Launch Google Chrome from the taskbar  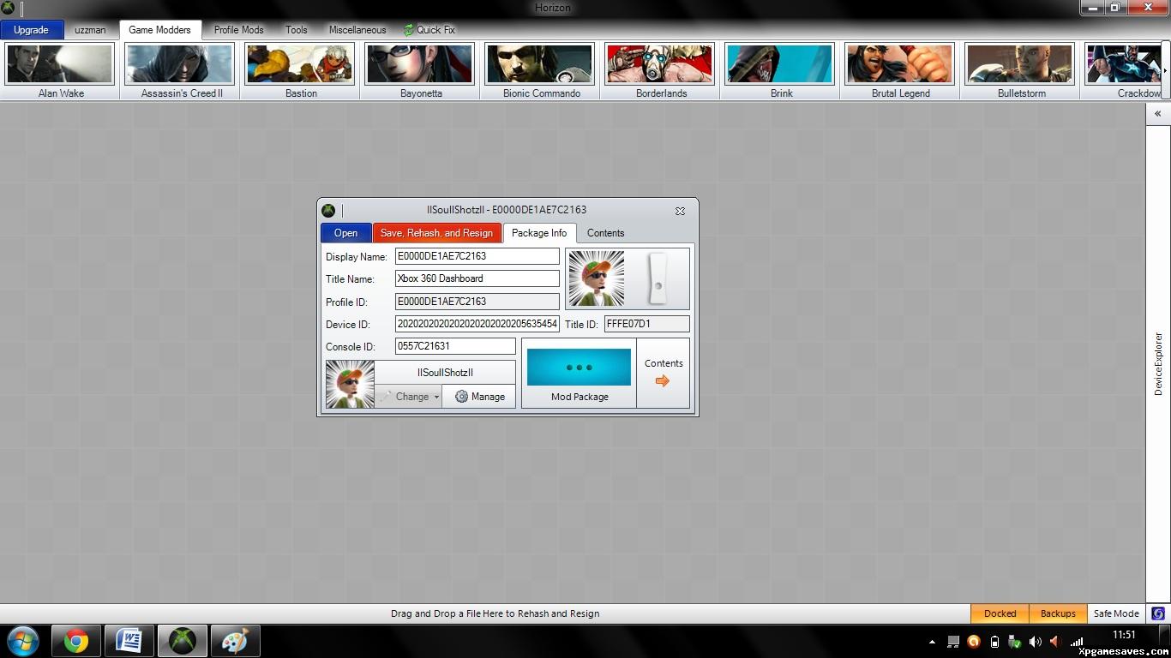point(76,641)
